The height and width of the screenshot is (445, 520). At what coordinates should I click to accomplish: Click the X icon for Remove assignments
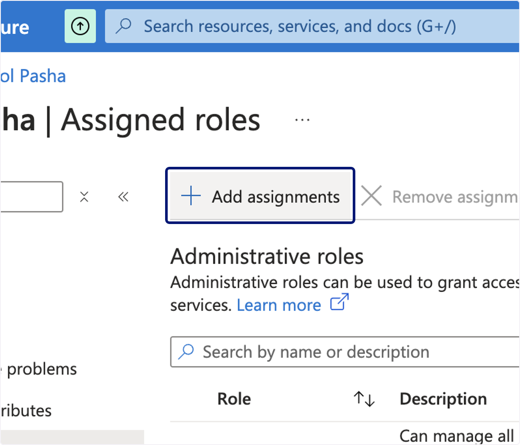click(371, 196)
